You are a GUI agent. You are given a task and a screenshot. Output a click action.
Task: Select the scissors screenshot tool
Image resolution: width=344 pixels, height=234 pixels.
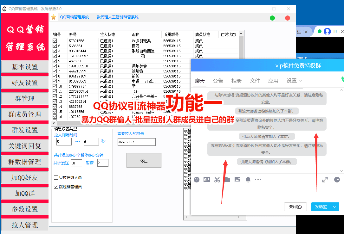(217, 180)
